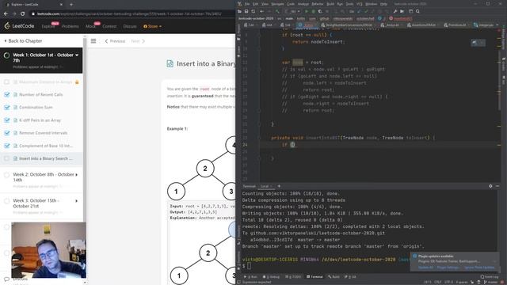The height and width of the screenshot is (285, 507).
Task: Add a new terminal session tab
Action: [x=279, y=186]
